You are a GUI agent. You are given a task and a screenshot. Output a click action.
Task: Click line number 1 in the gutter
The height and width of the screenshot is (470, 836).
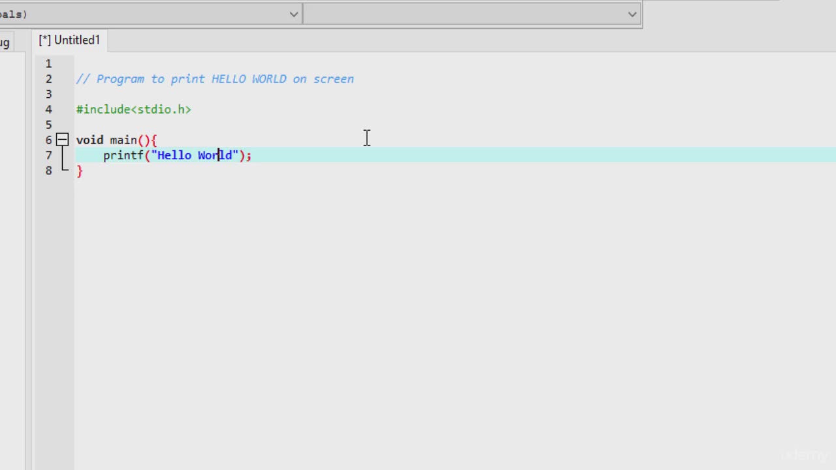pos(48,63)
